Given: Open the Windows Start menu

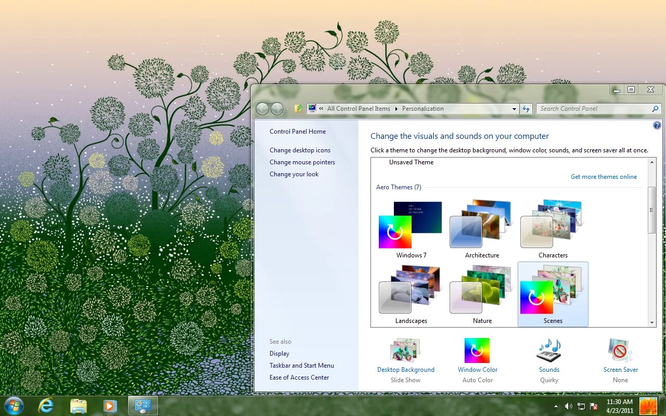Looking at the screenshot, I should click(14, 406).
